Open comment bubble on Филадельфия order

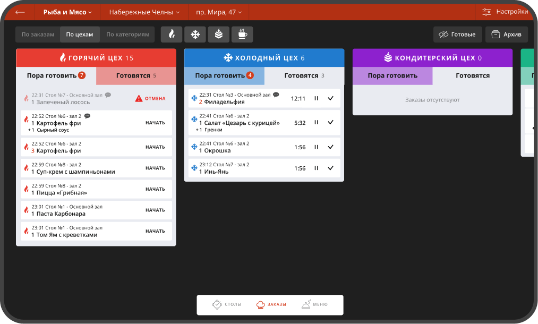[276, 95]
